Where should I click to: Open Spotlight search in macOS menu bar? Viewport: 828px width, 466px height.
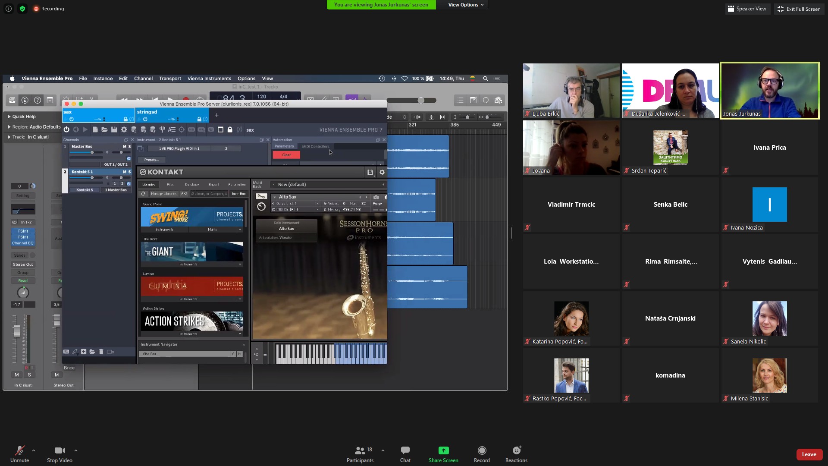click(485, 79)
